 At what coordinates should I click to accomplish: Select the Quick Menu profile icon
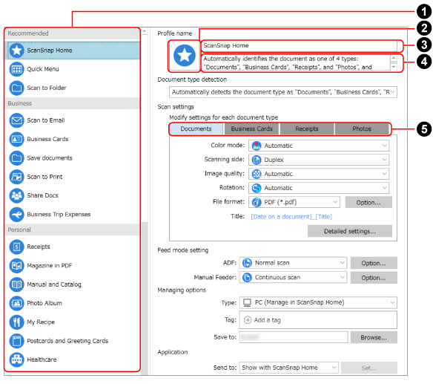click(x=16, y=69)
